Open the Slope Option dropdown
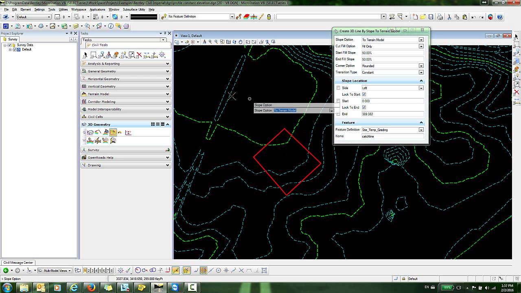521x293 pixels. (x=421, y=40)
